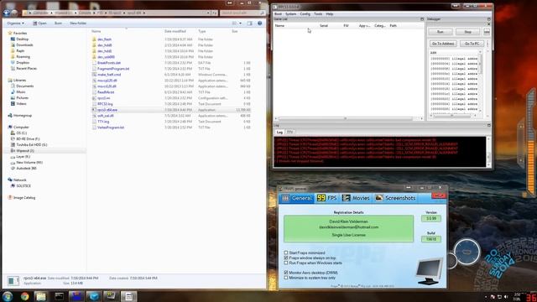The height and width of the screenshot is (302, 537).
Task: Open Image Catalog in the sidebar
Action: (24, 198)
